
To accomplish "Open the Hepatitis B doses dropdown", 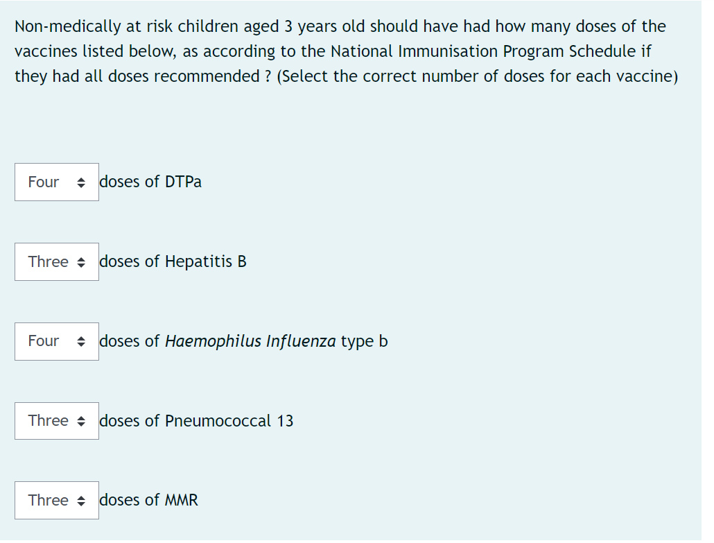I will [57, 262].
